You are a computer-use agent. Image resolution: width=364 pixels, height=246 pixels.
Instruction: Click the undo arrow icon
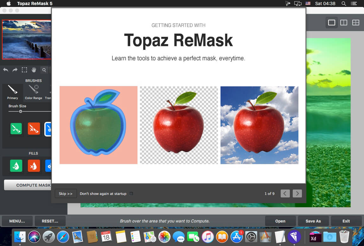[6, 70]
